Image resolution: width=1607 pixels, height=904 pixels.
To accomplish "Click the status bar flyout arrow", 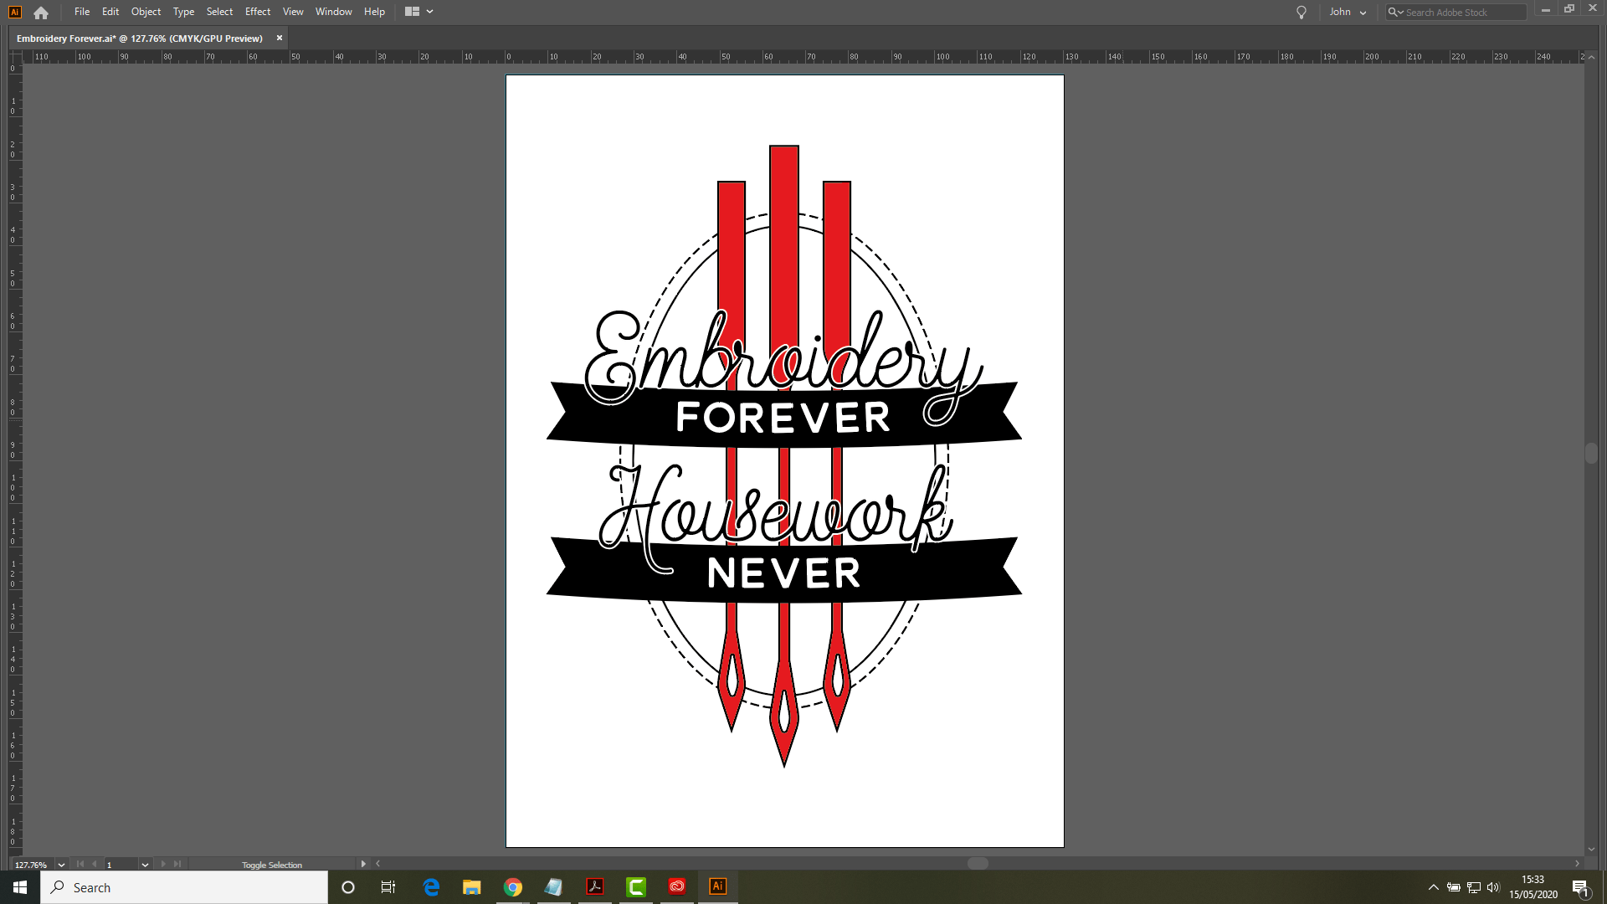I will 363,864.
